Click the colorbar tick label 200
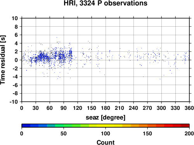Image resolution: width=194 pixels, height=145 pixels. pyautogui.click(x=189, y=133)
